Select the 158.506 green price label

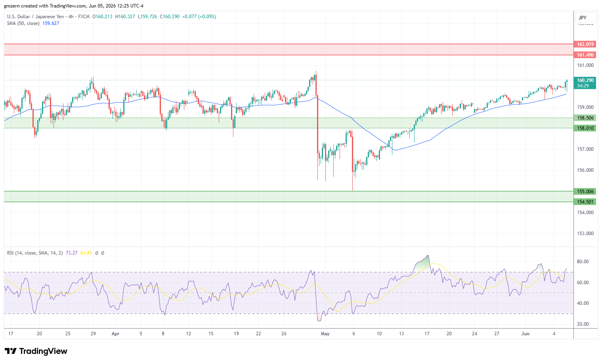pos(585,118)
